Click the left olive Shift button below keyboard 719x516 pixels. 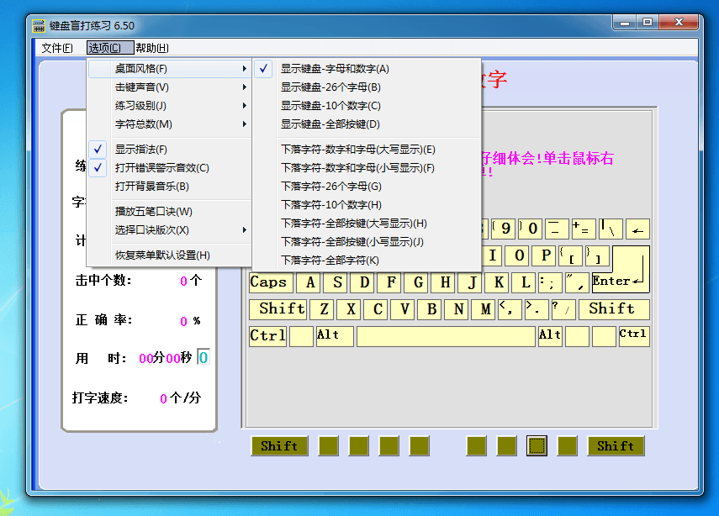[x=279, y=446]
